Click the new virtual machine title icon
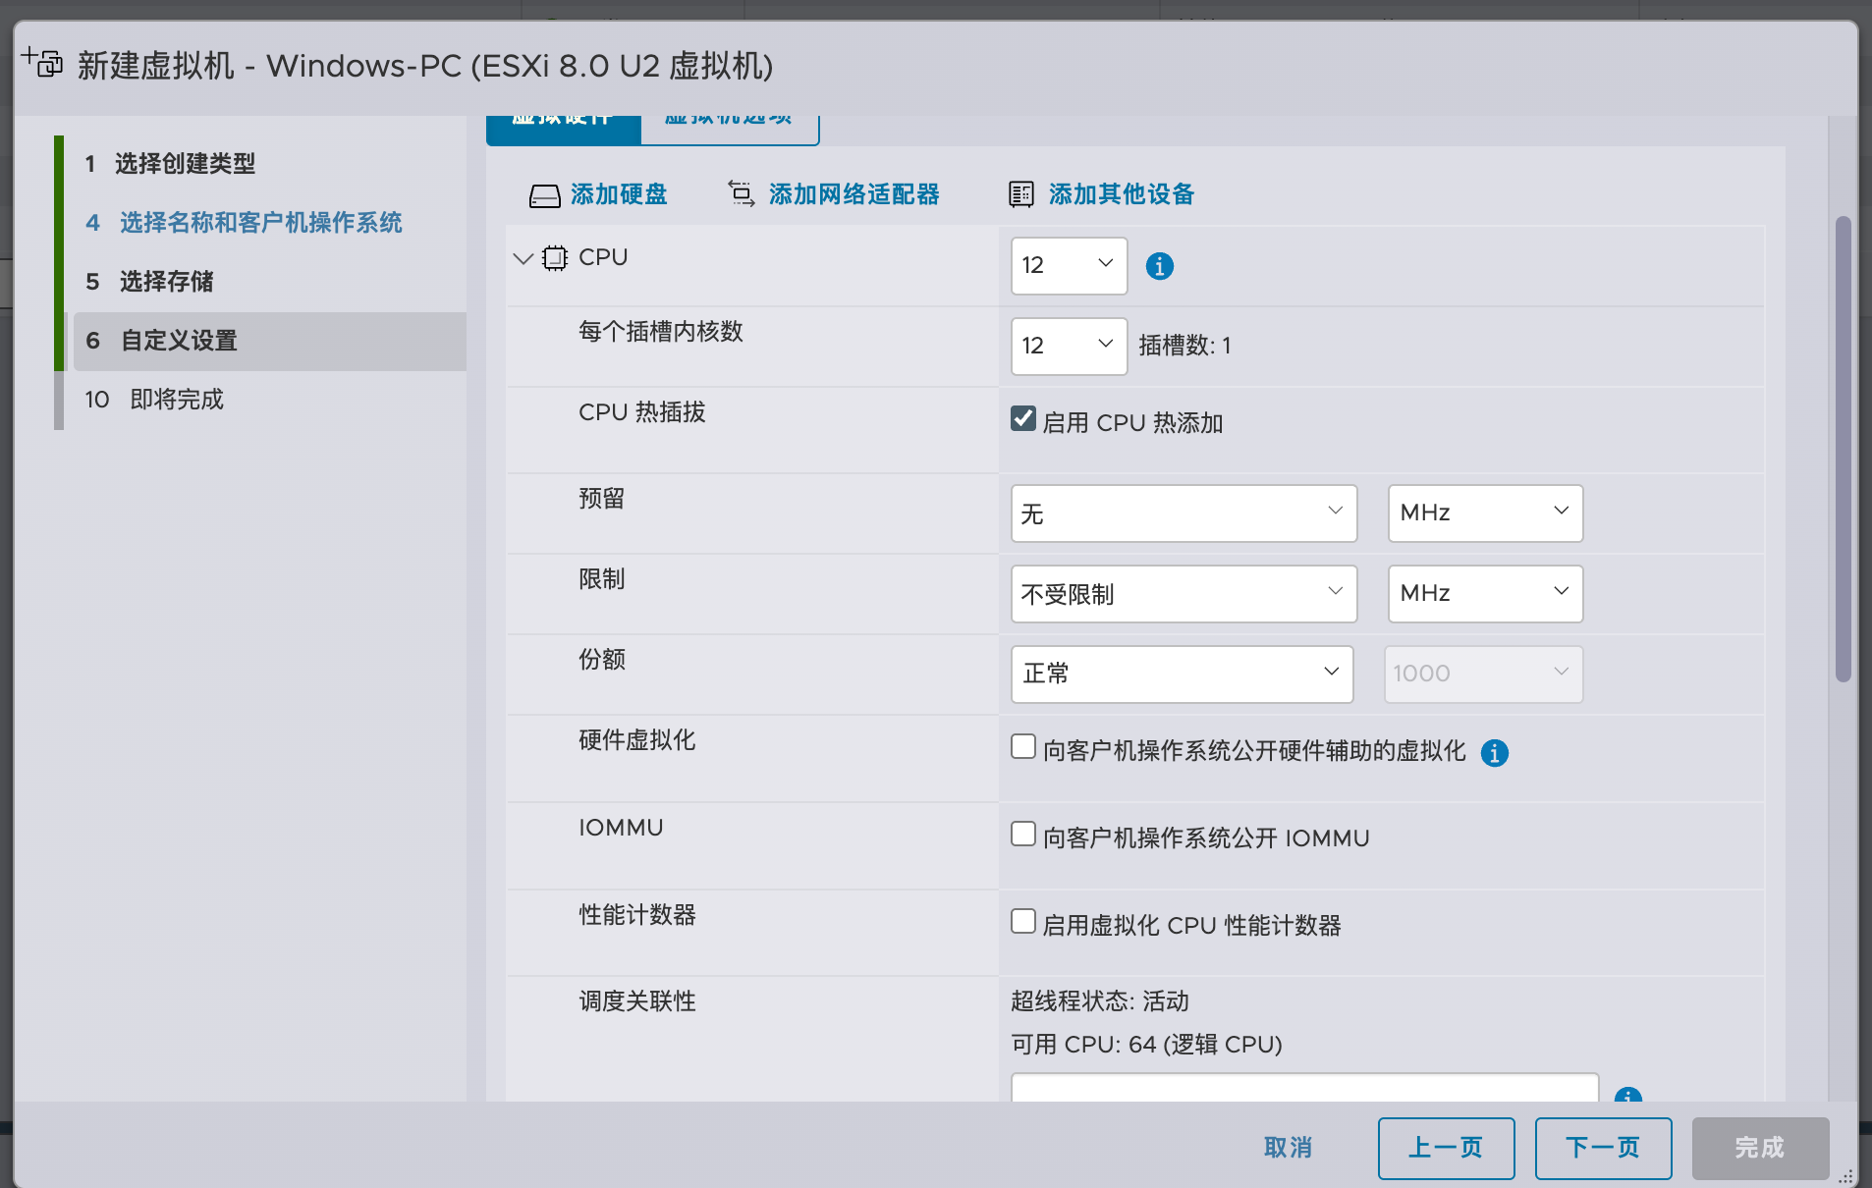 tap(42, 63)
